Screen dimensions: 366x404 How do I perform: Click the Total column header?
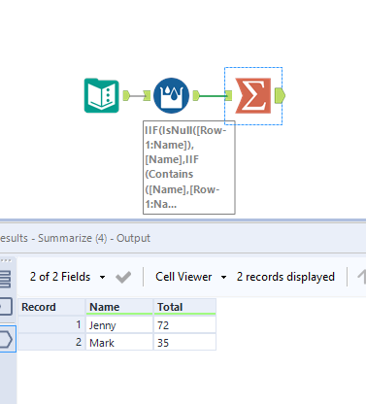pos(184,307)
